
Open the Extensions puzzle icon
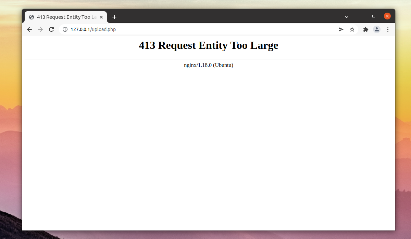[366, 29]
